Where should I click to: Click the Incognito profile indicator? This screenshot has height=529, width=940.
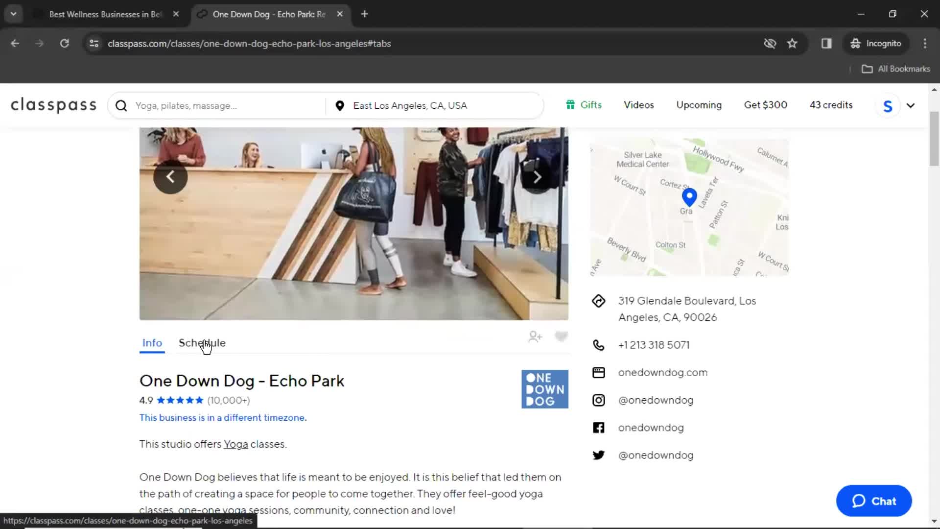[x=876, y=44]
